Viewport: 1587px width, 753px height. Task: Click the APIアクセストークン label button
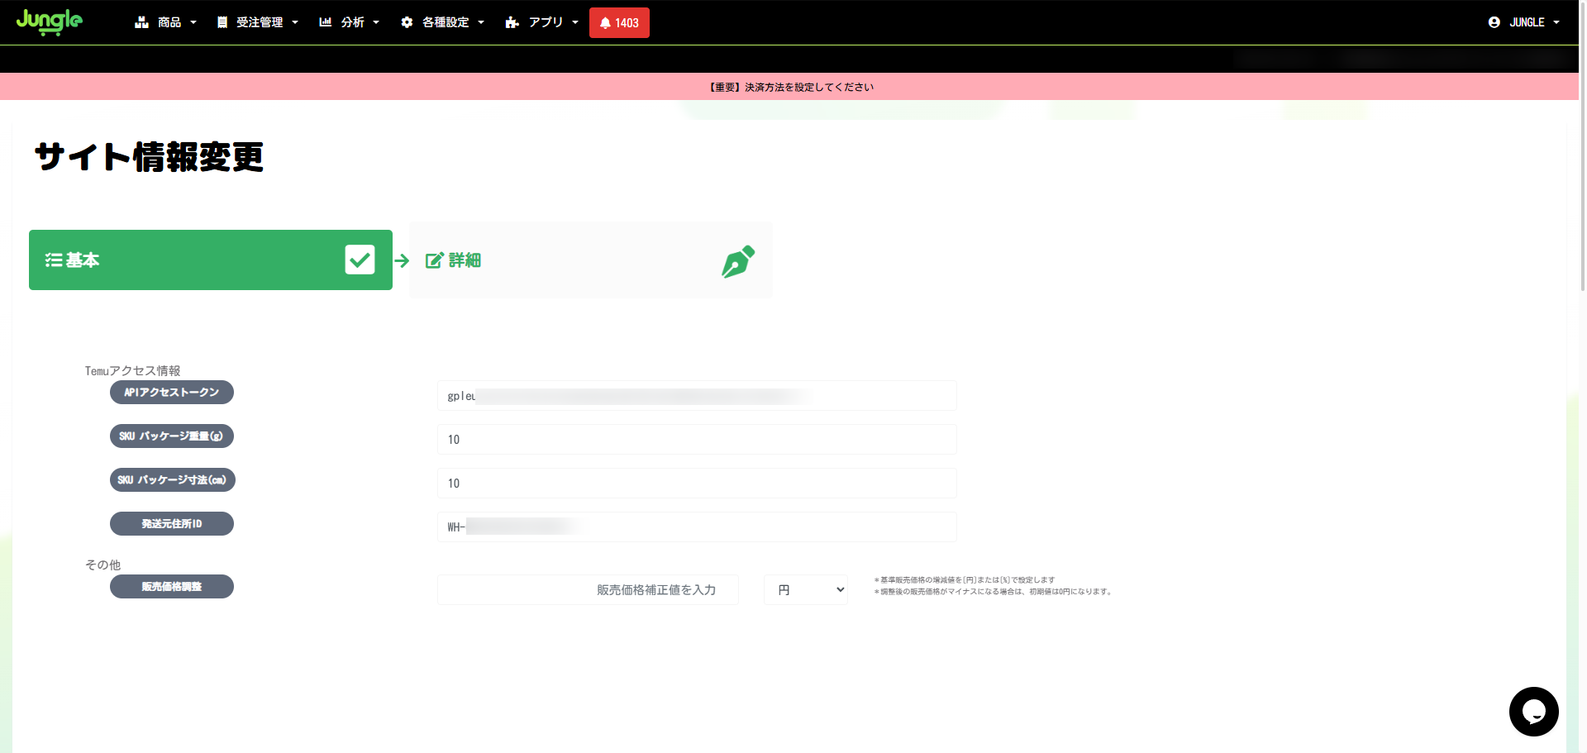172,393
